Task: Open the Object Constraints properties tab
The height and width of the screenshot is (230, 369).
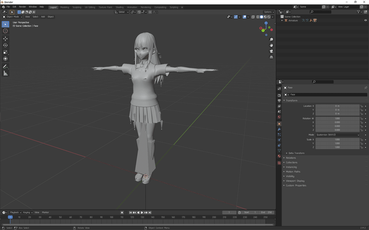Action: (279, 145)
